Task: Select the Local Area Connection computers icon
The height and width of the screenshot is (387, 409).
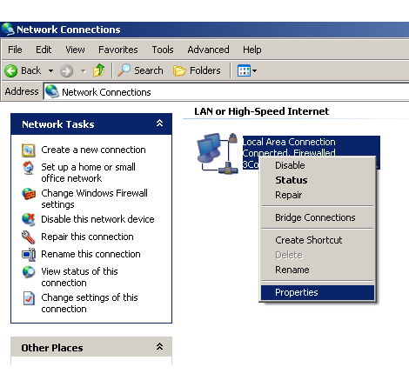Action: (x=218, y=153)
